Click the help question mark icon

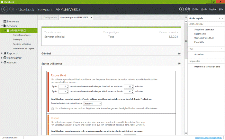pyautogui.click(x=52, y=109)
